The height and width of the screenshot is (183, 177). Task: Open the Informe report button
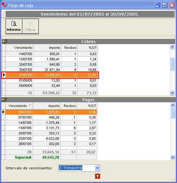(14, 26)
